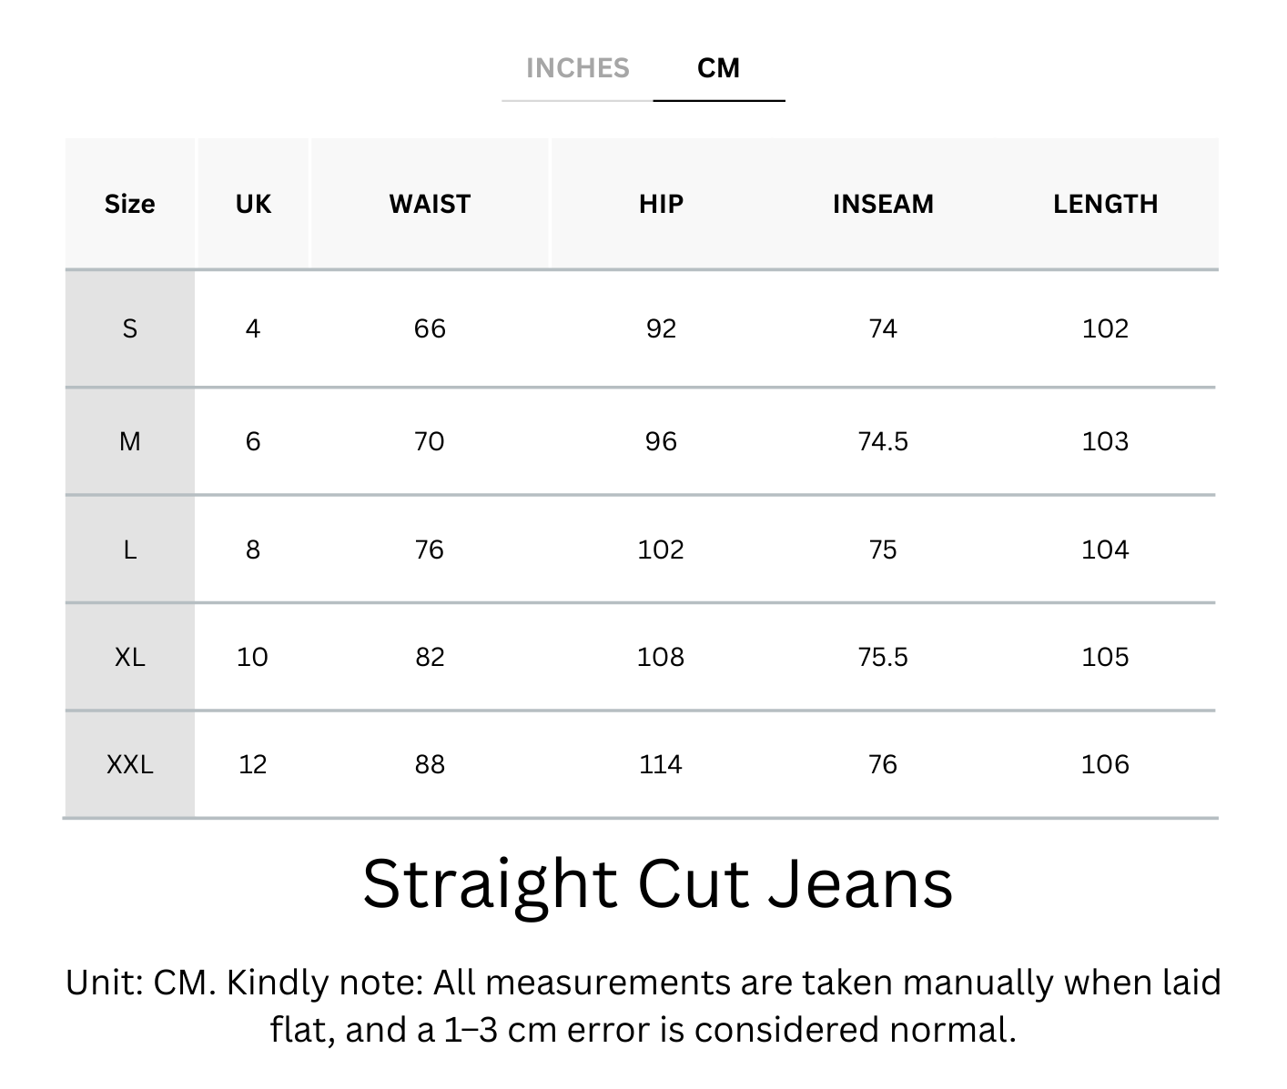Image resolution: width=1287 pixels, height=1089 pixels.
Task: Select the CM tab
Action: (x=718, y=68)
